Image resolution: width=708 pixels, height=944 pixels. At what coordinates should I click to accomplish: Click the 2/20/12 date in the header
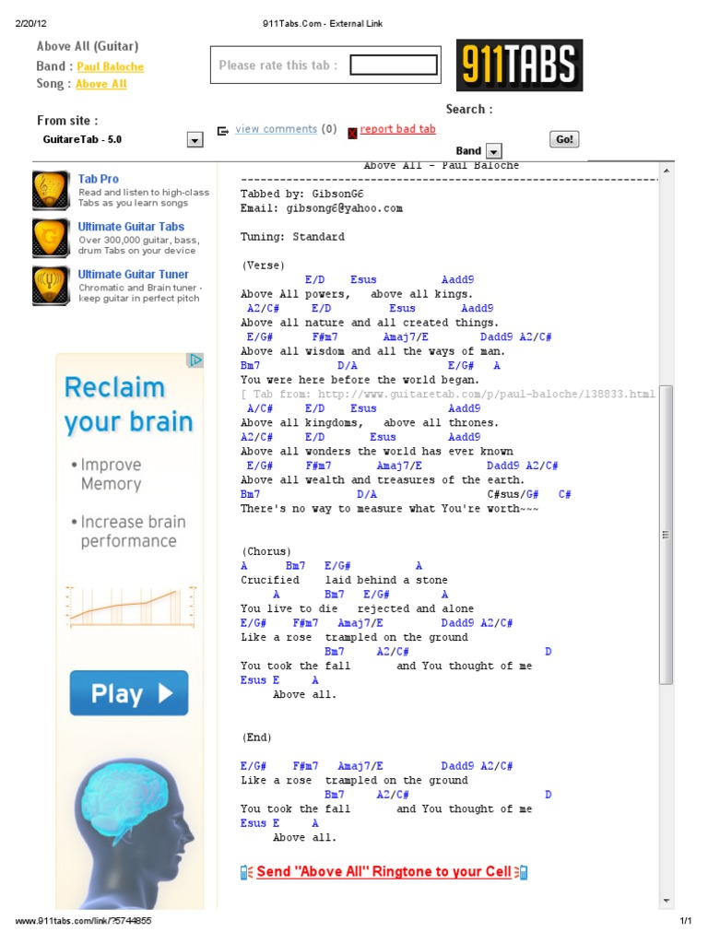30,23
